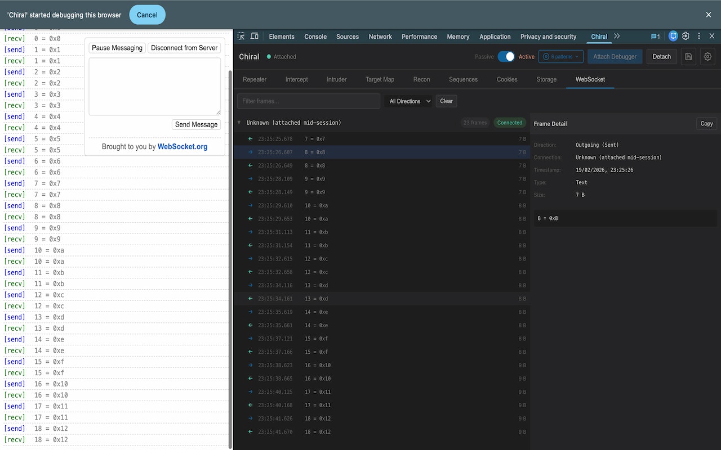Close the debugging banner with the X
Viewport: 721px width, 450px height.
click(709, 15)
